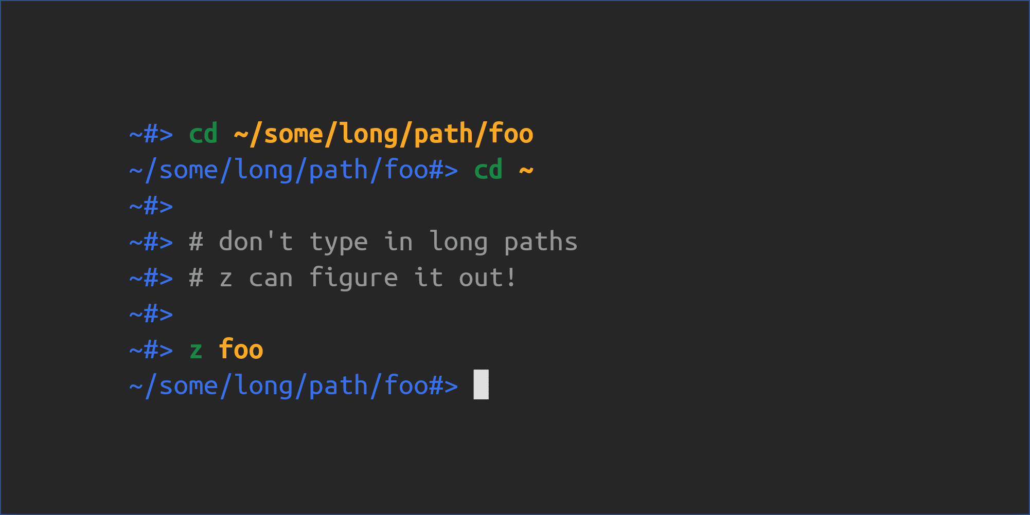Click the "~#>" prompt before "don't type" comment
The width and height of the screenshot is (1030, 515).
click(151, 242)
